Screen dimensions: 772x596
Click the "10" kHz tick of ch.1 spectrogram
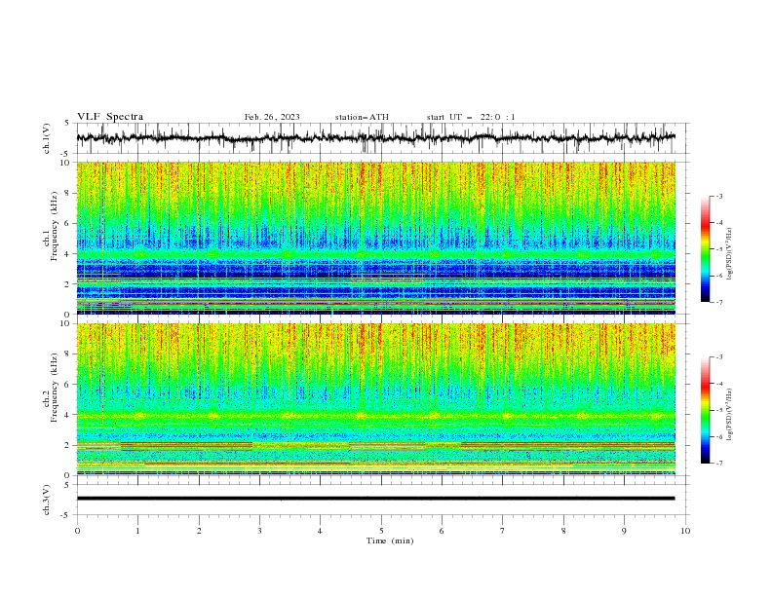tap(66, 163)
